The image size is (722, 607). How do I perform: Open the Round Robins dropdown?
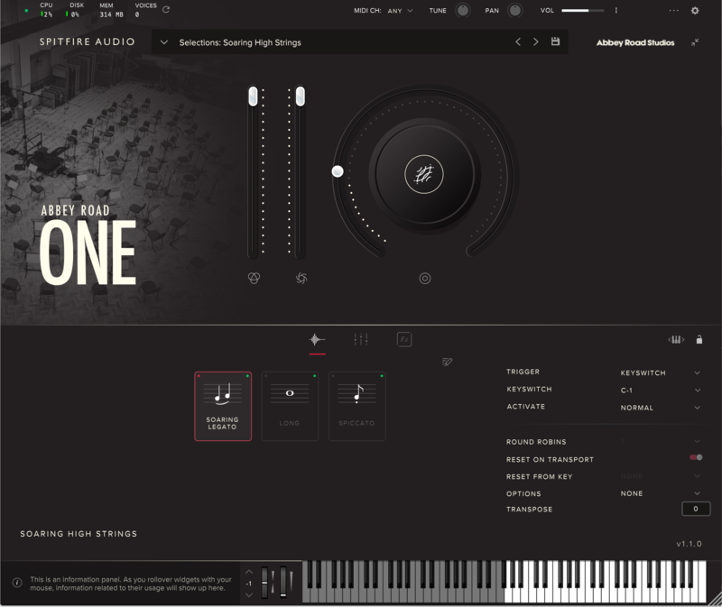coord(661,441)
